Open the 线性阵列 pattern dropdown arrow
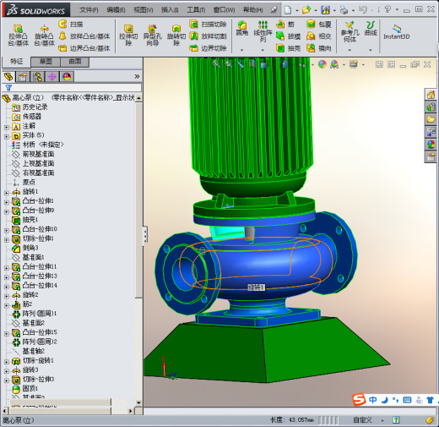439x427 pixels. 263,50
